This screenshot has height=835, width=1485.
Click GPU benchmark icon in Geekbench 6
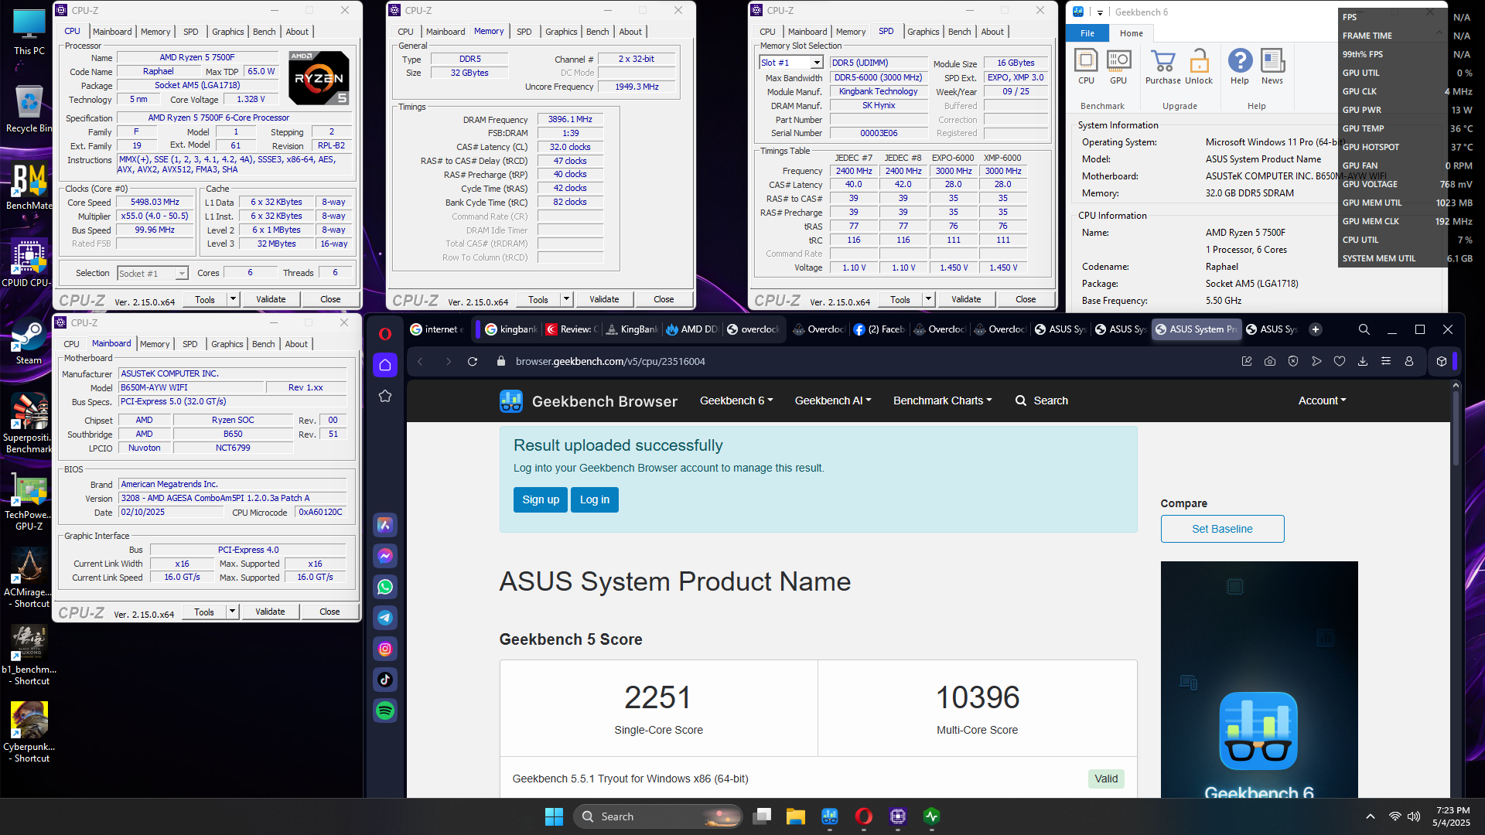tap(1118, 66)
